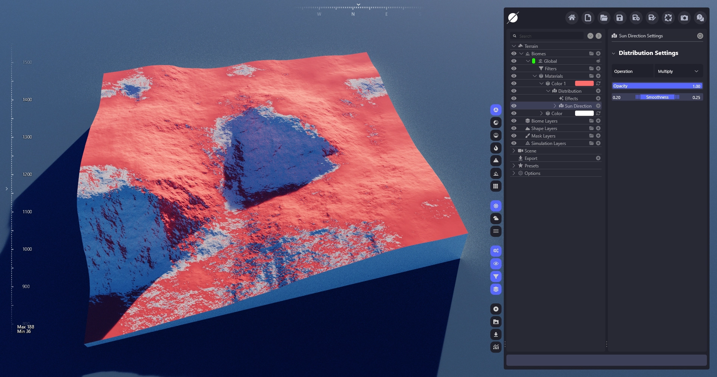This screenshot has width=717, height=377.
Task: Toggle visibility of the Filters row
Action: point(514,68)
